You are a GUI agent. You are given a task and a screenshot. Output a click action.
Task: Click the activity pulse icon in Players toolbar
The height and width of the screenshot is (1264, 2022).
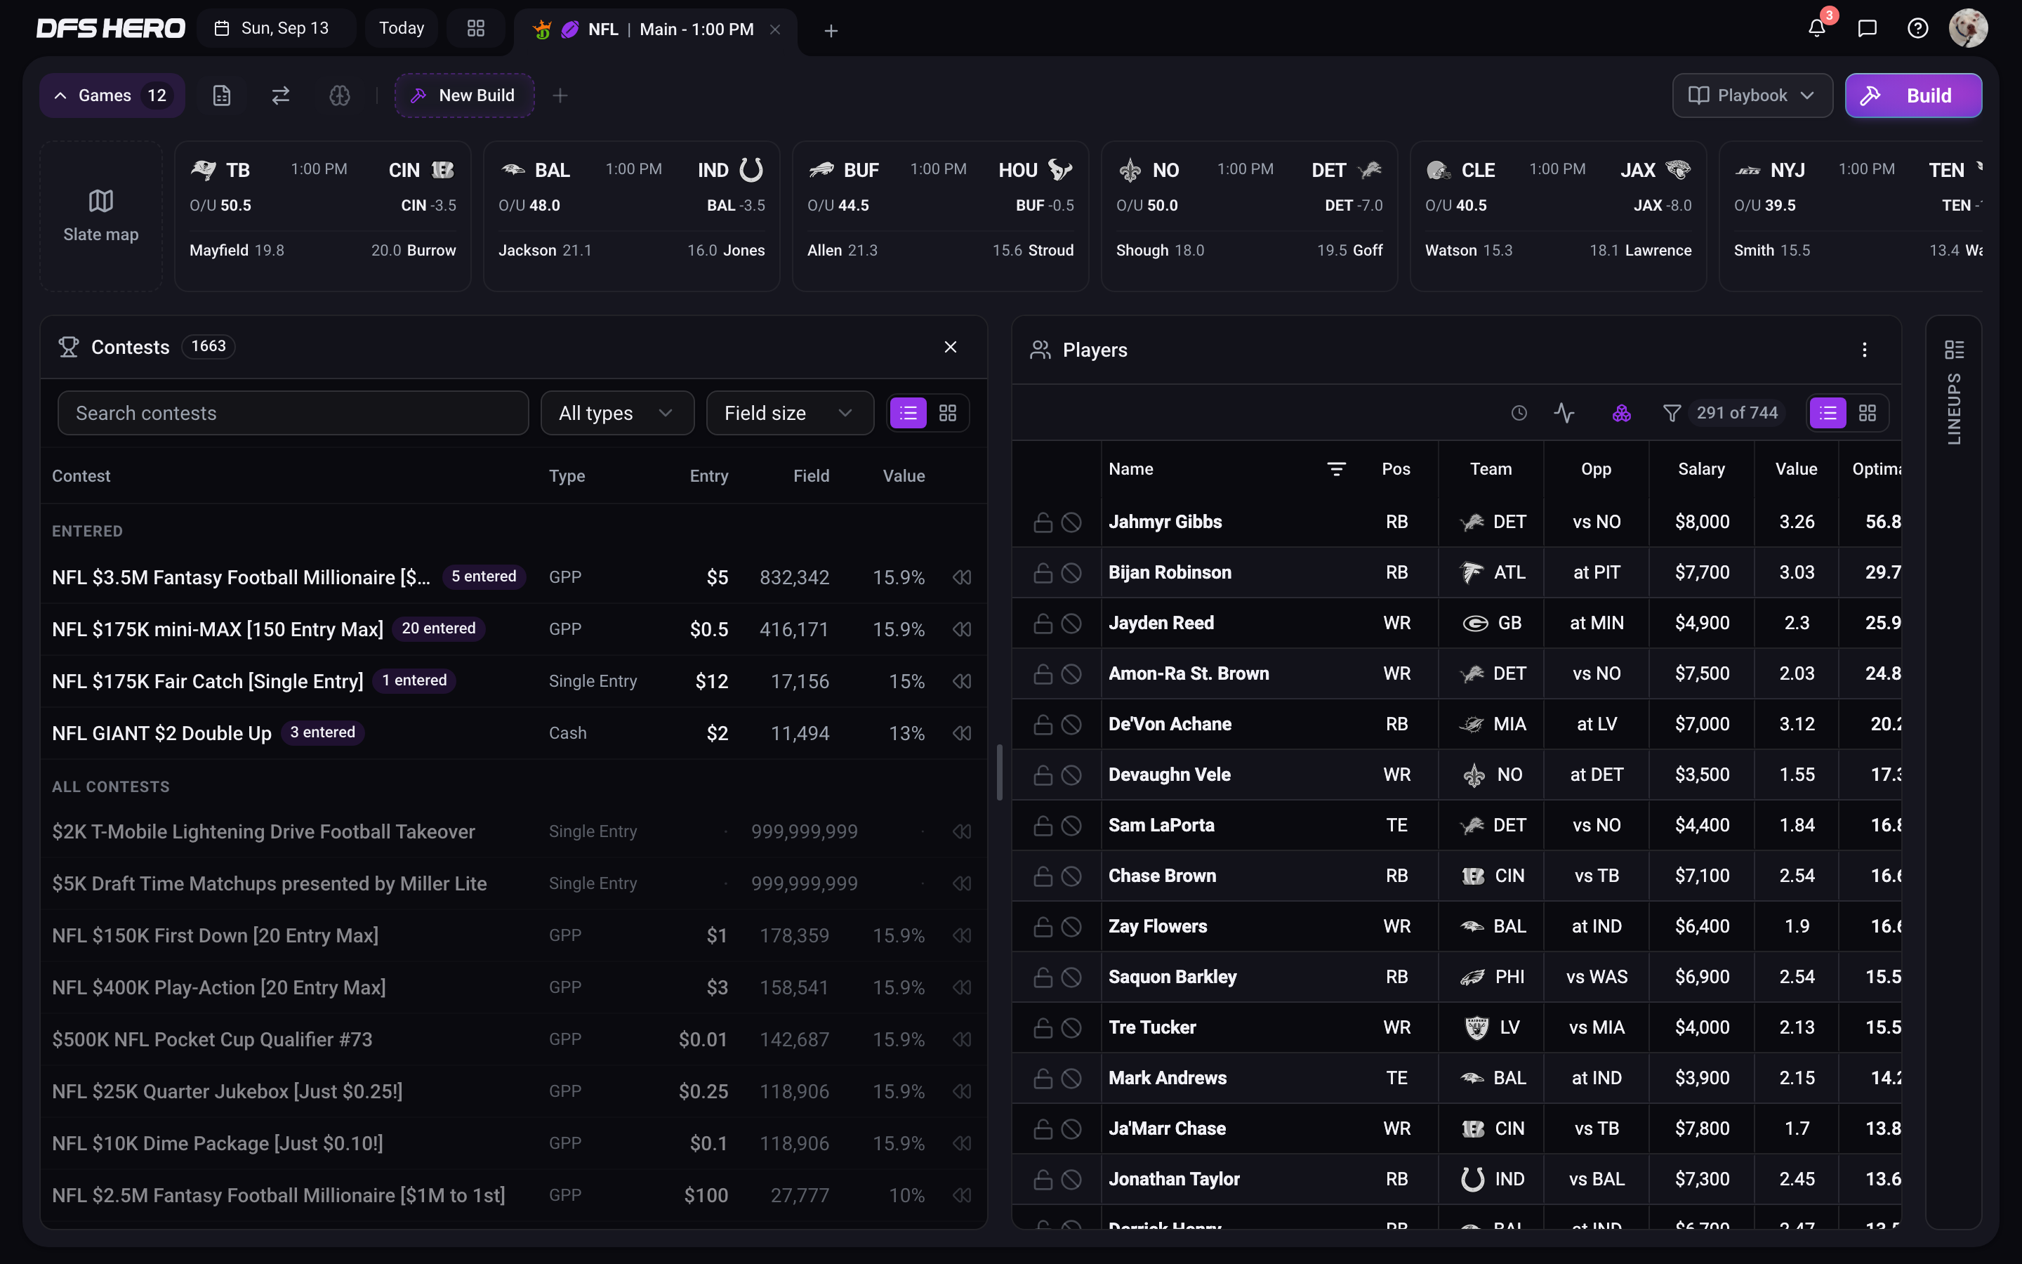(1564, 413)
